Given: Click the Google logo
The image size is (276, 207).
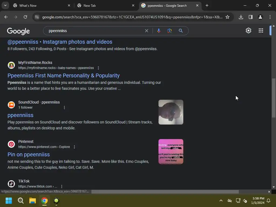Looking at the screenshot, I should 18,31.
